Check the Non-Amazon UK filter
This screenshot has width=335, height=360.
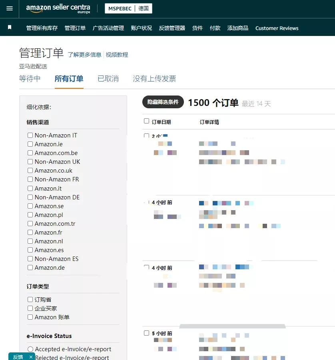pos(30,162)
